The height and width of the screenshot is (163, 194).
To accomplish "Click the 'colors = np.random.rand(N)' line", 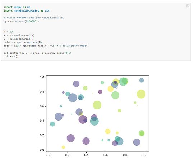I will [x=23, y=42].
